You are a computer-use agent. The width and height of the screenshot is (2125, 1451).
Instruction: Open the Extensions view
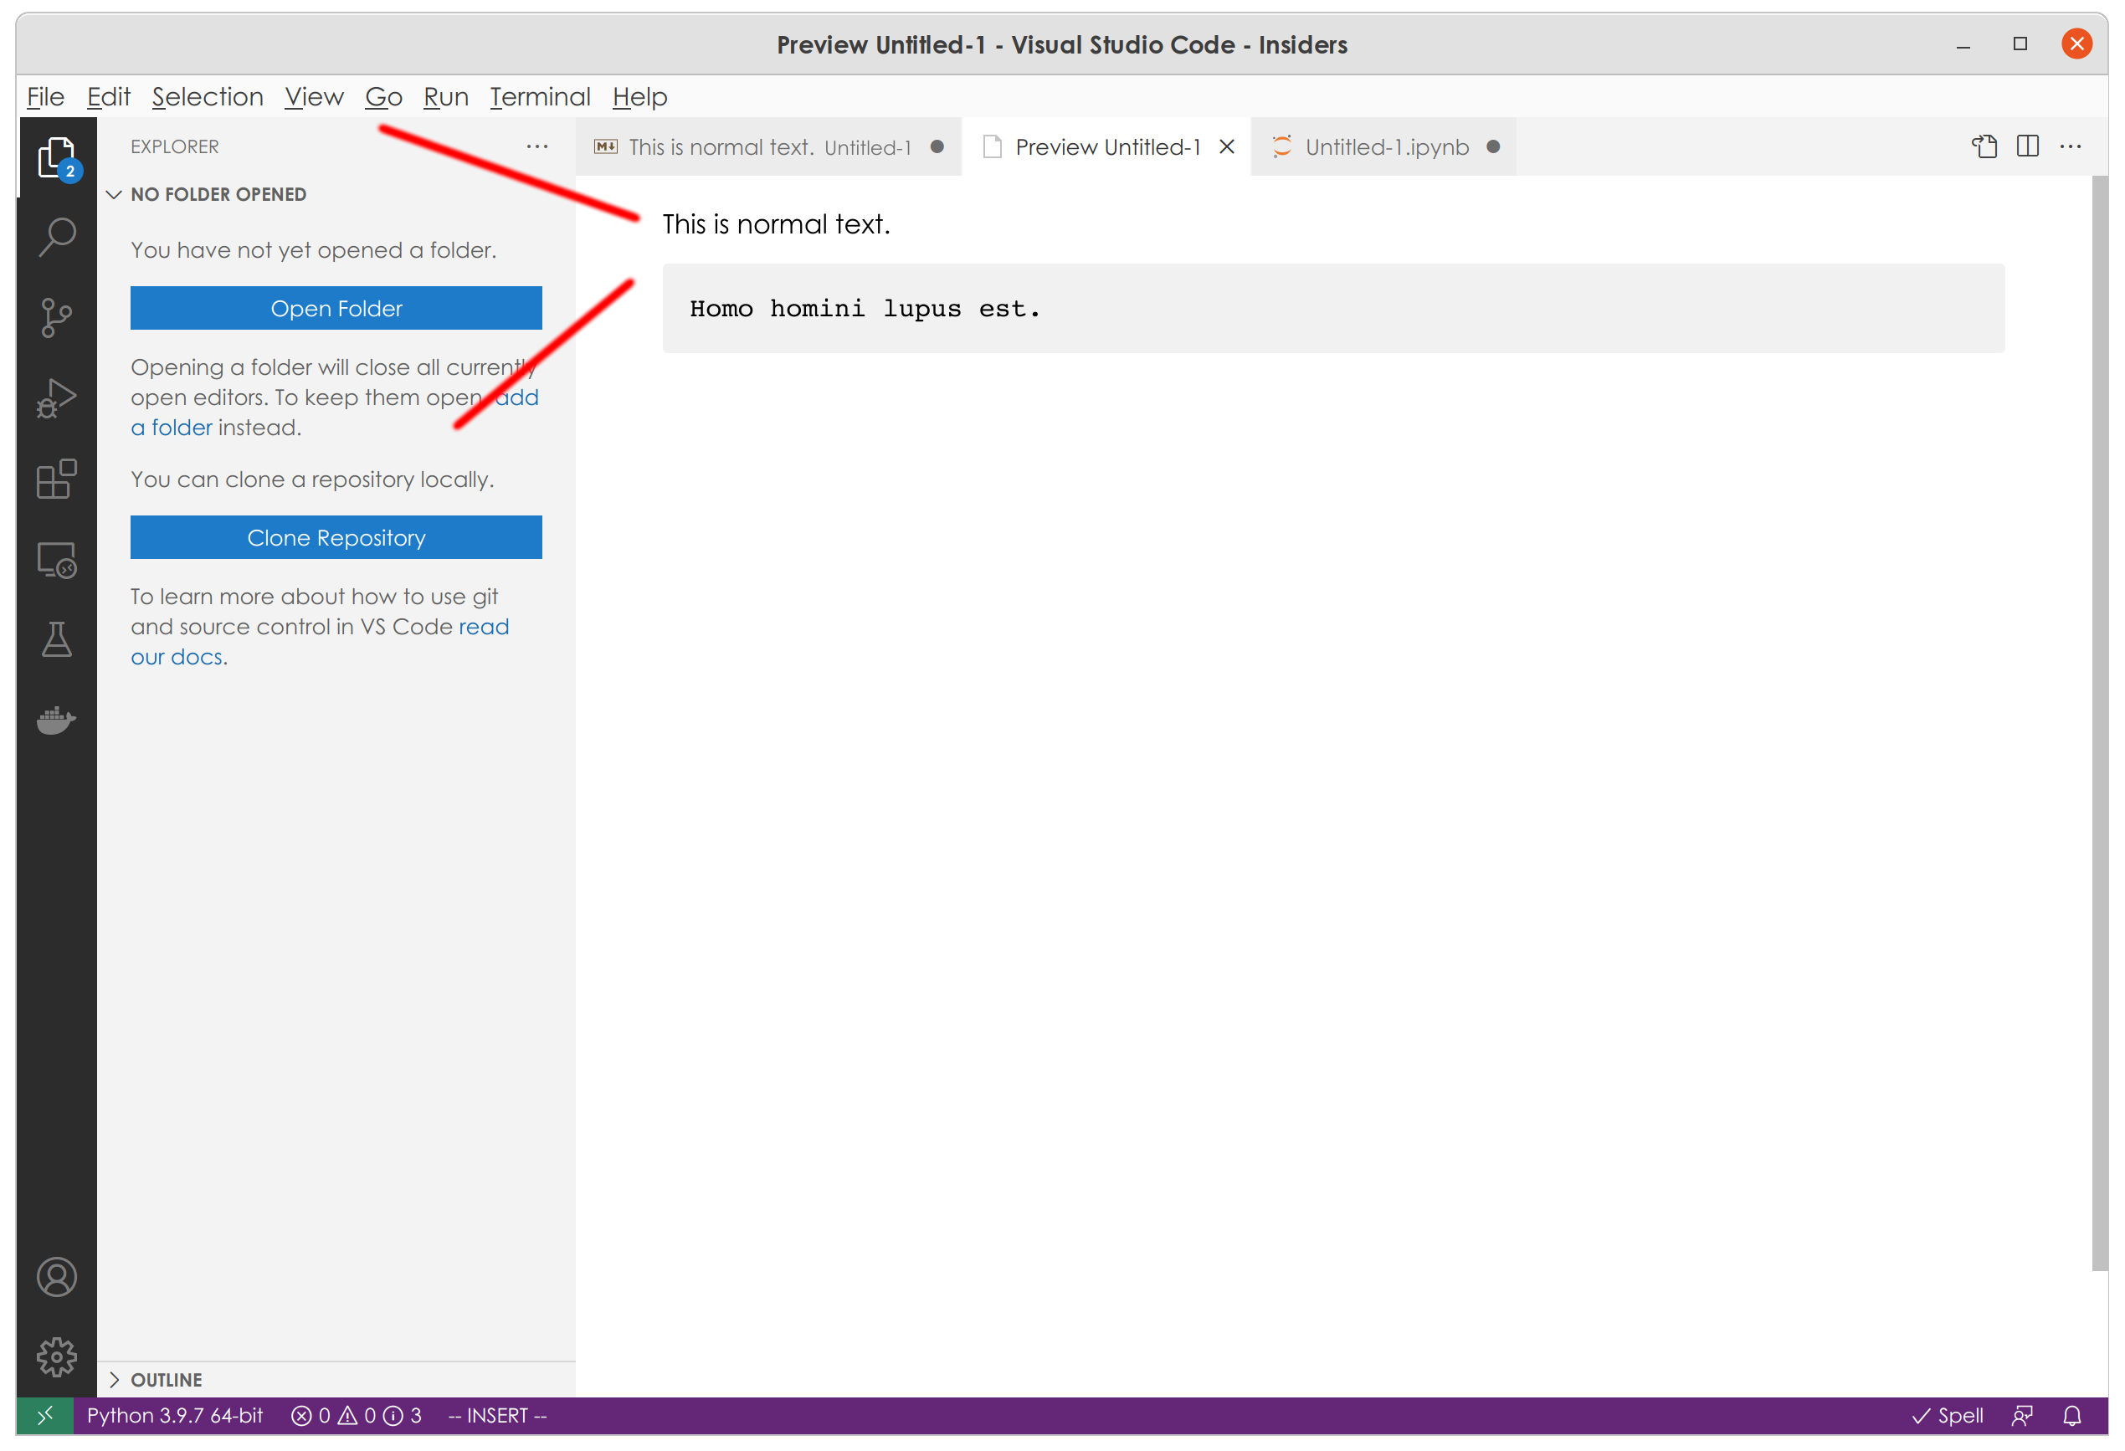(x=56, y=479)
